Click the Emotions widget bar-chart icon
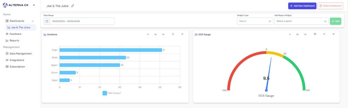The height and width of the screenshot is (108, 348). pos(45,34)
